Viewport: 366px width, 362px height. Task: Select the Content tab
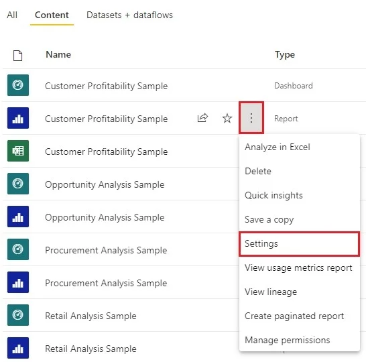click(x=52, y=15)
